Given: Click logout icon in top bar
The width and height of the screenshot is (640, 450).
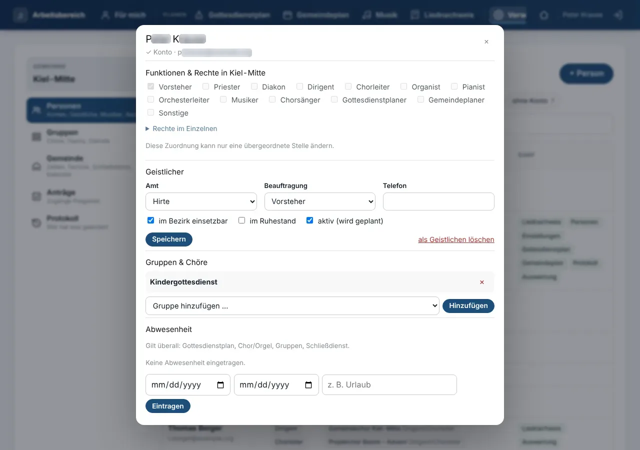Looking at the screenshot, I should [x=618, y=15].
